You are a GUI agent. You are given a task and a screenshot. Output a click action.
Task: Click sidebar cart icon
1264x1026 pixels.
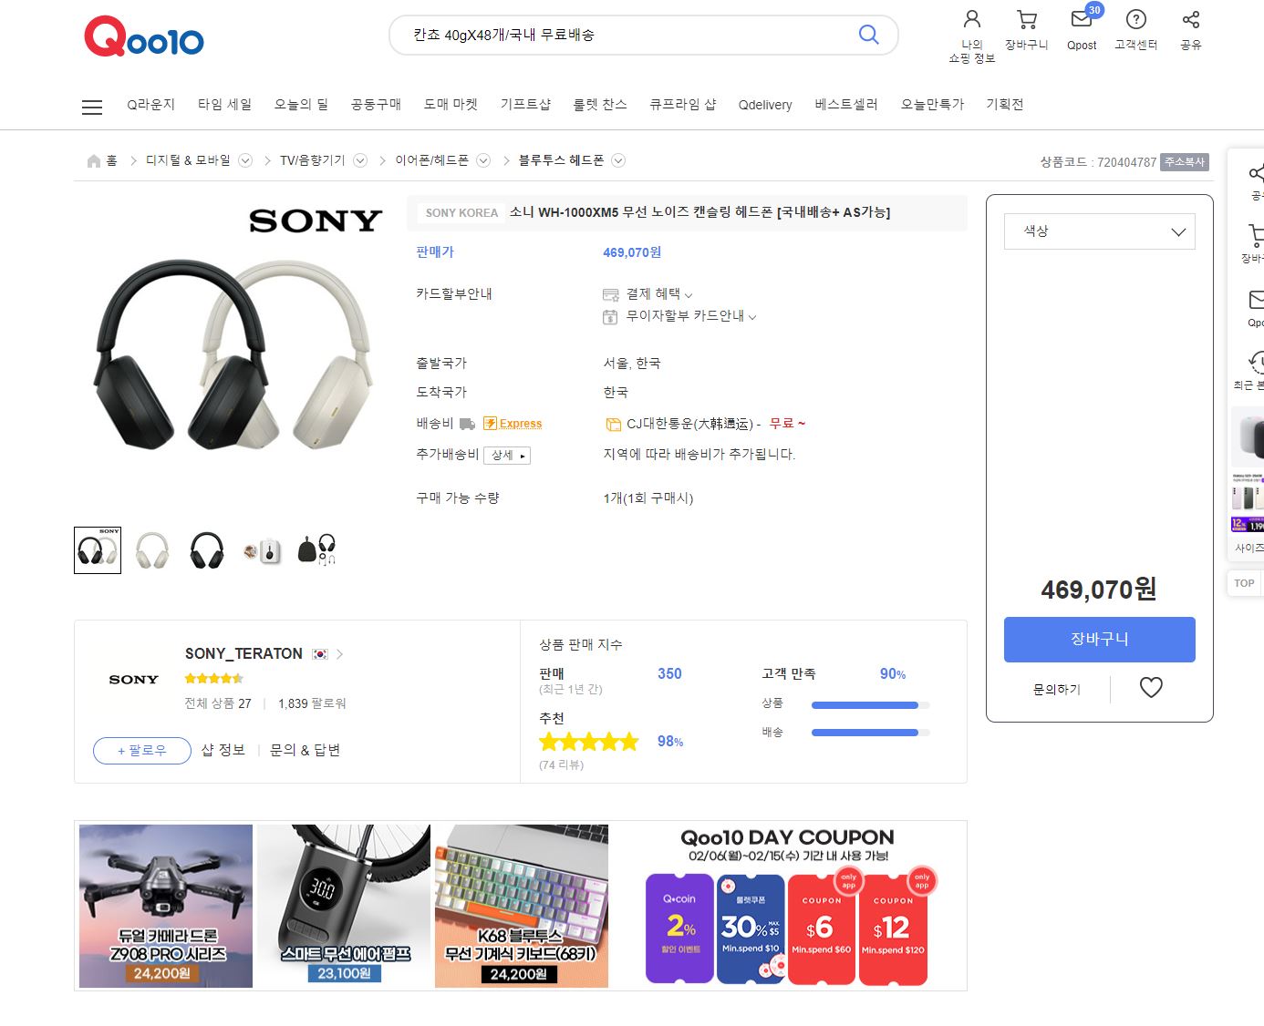(1256, 235)
